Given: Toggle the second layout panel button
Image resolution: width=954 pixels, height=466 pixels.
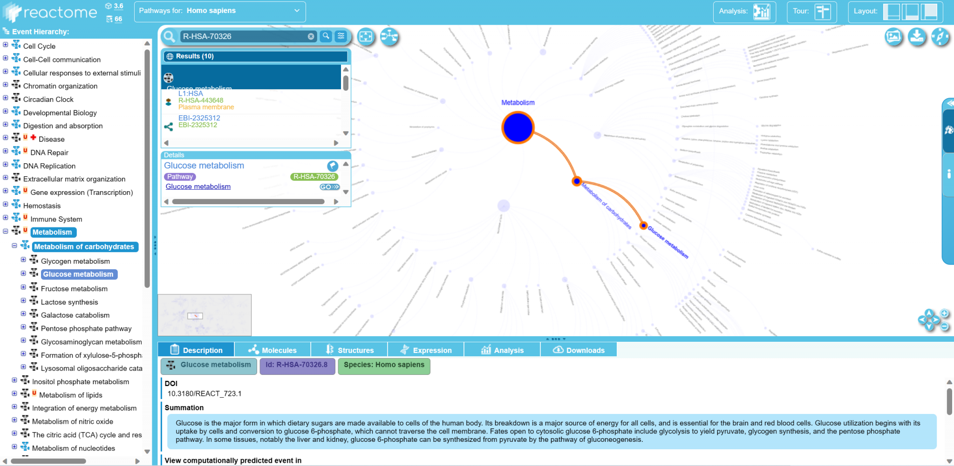Looking at the screenshot, I should pos(910,12).
